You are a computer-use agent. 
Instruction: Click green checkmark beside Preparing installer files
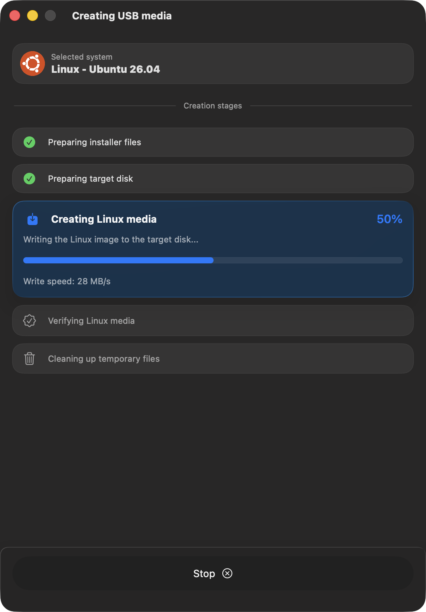pyautogui.click(x=29, y=142)
